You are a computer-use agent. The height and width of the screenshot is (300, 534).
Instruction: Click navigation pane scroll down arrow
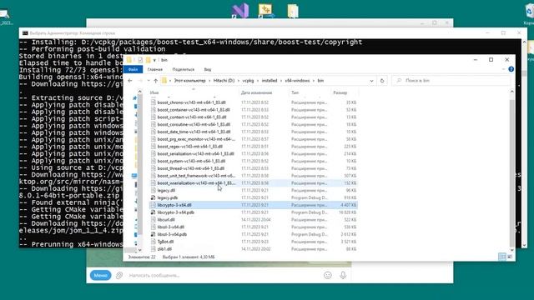[x=139, y=250]
